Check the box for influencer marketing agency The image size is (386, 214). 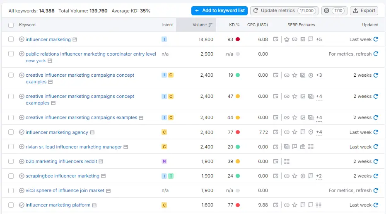(x=11, y=132)
